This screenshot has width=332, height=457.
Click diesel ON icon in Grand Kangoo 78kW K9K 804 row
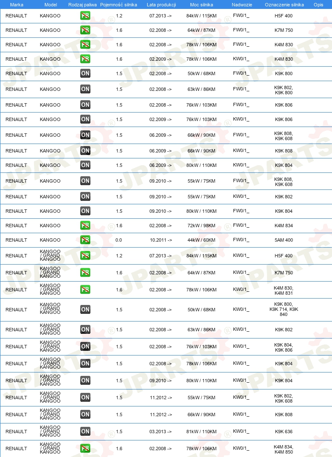[85, 364]
